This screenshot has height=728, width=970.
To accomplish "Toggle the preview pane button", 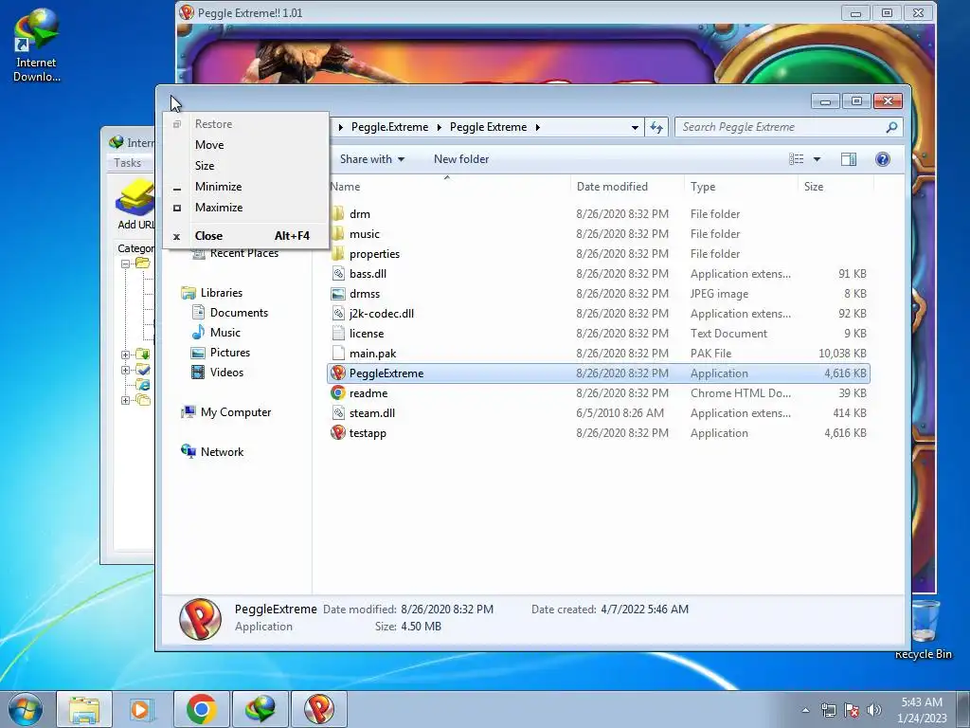I will point(849,159).
